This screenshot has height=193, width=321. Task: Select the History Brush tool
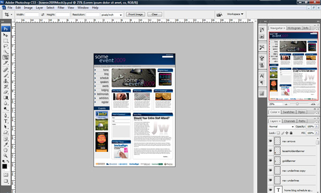tap(5, 86)
